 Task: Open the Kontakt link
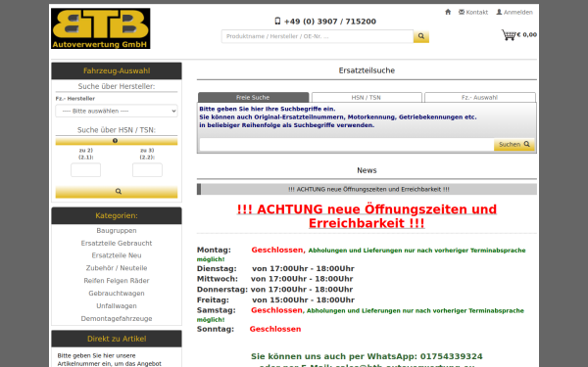(x=473, y=12)
